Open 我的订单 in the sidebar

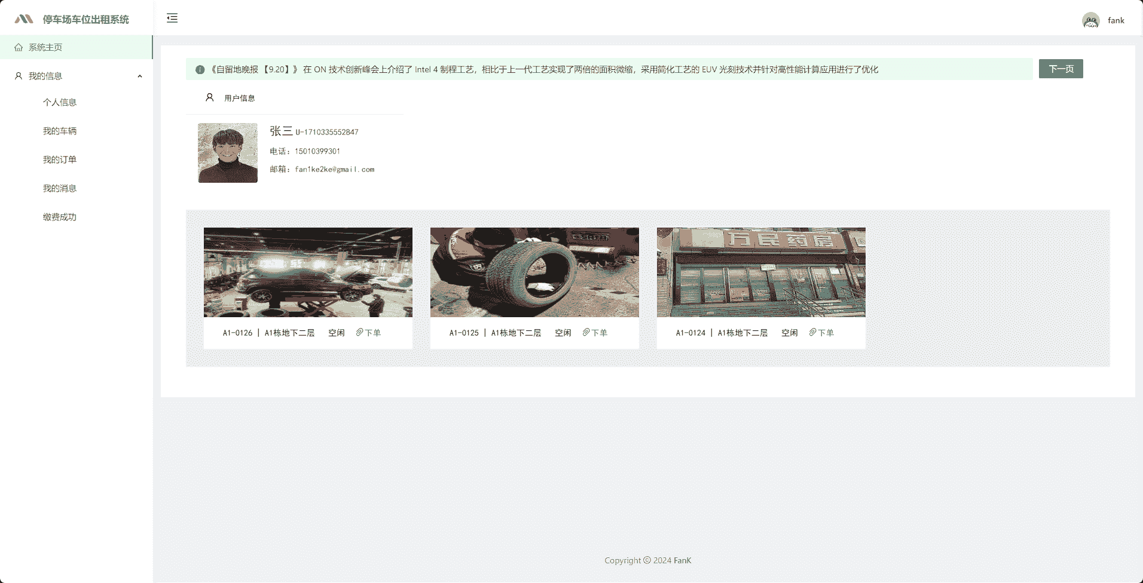(x=60, y=159)
